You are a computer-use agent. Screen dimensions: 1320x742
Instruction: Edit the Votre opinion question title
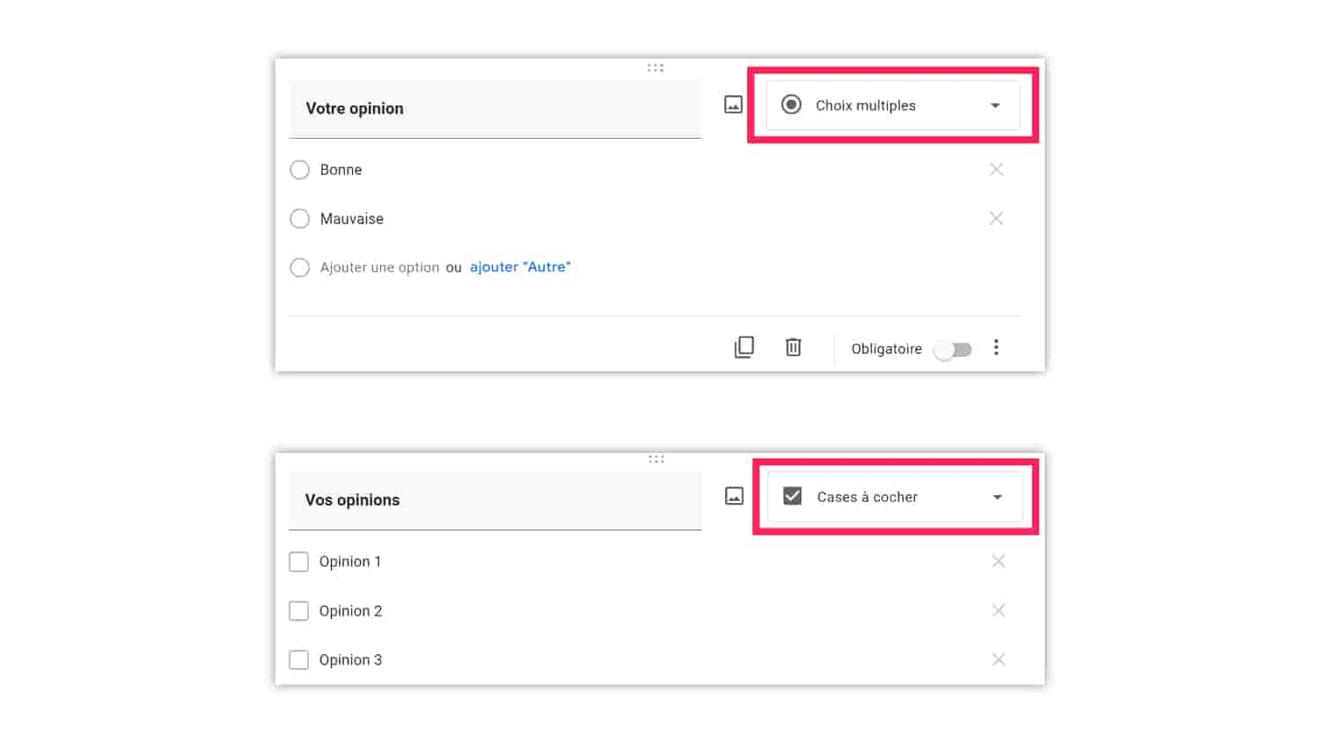pyautogui.click(x=495, y=109)
